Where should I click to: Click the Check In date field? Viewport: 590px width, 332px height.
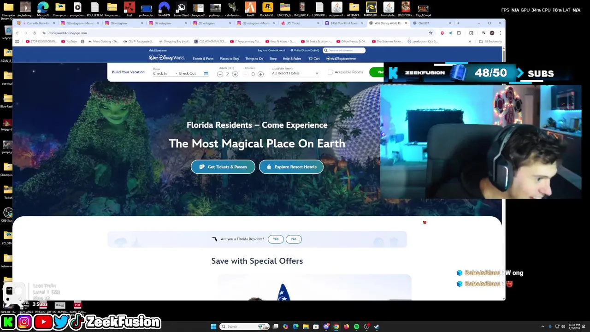coord(160,73)
